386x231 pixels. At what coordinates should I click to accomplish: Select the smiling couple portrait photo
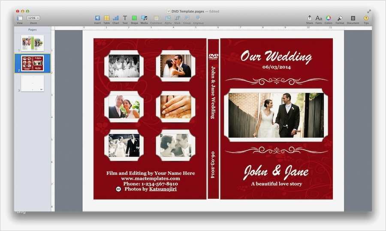124,107
